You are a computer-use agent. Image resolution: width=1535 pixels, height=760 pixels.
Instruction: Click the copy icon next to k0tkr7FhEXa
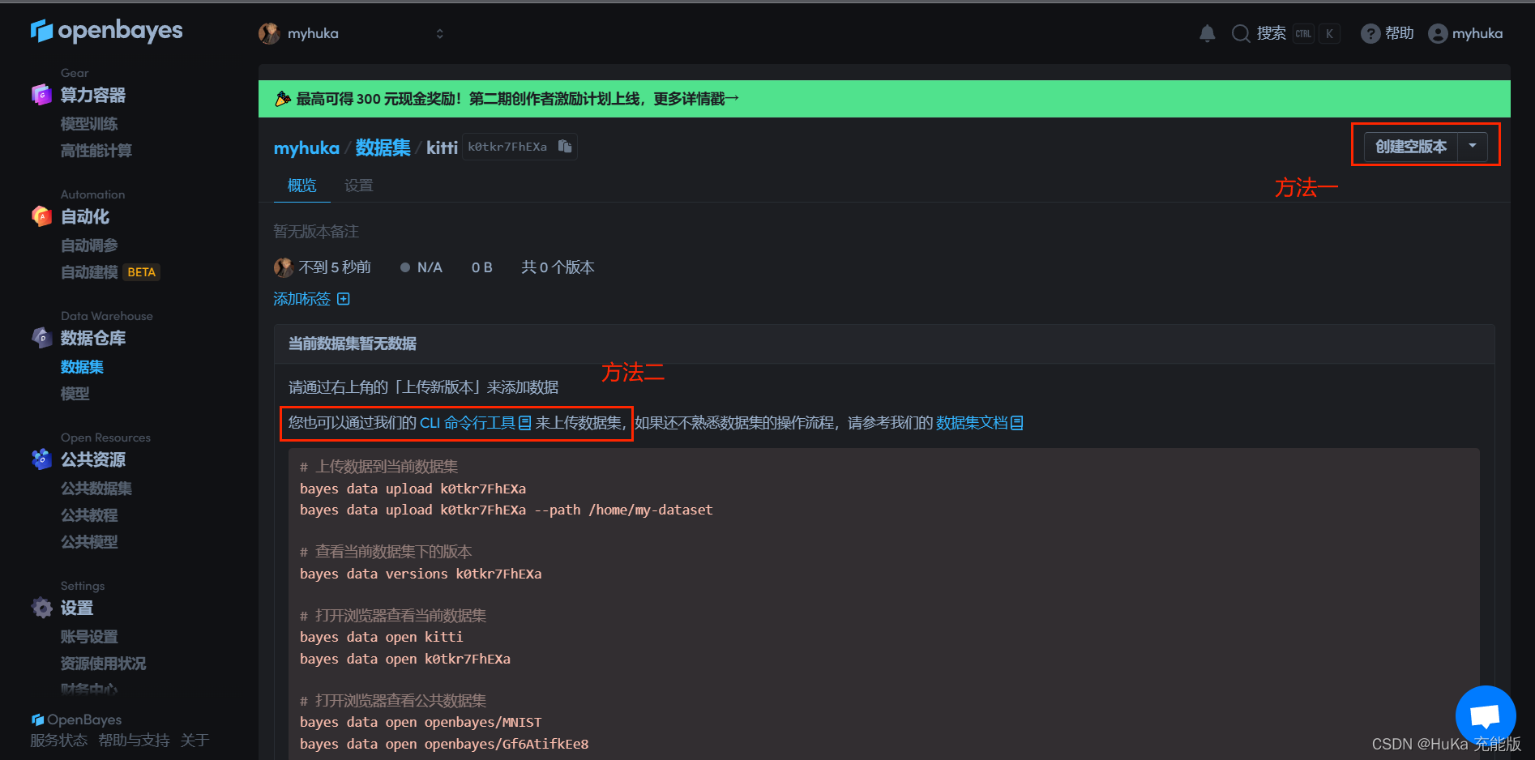coord(565,147)
